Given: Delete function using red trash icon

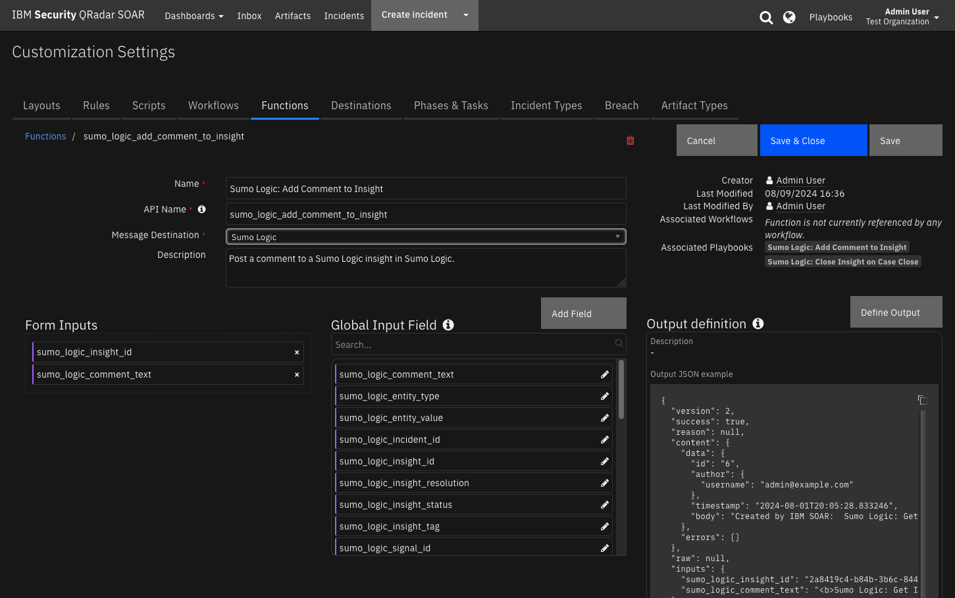Looking at the screenshot, I should tap(631, 140).
